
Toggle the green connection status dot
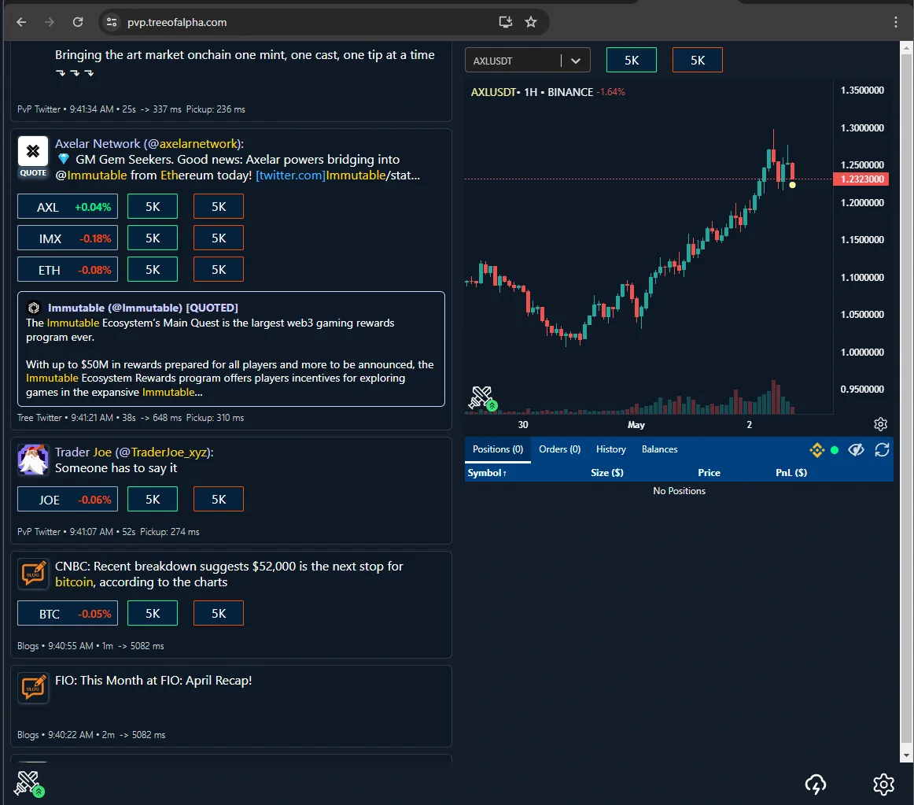[x=835, y=450]
